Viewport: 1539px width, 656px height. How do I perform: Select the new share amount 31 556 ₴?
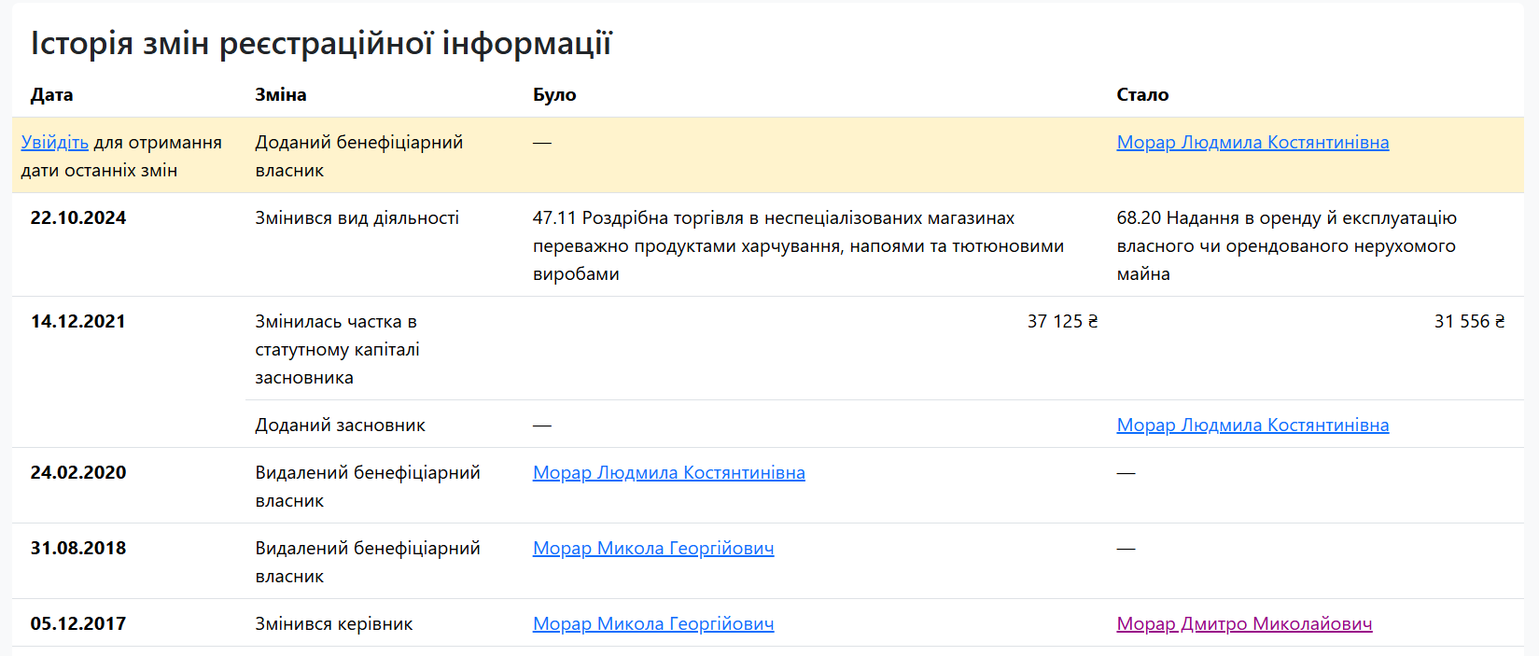(1469, 322)
